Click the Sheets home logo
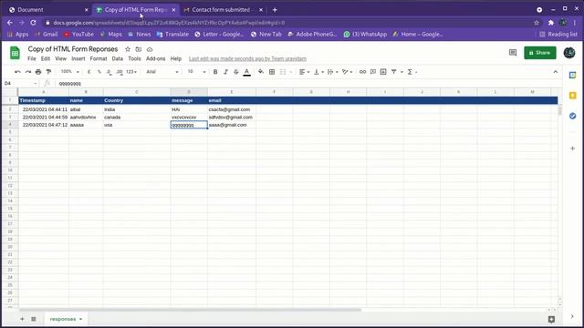This screenshot has height=328, width=584. (15, 53)
